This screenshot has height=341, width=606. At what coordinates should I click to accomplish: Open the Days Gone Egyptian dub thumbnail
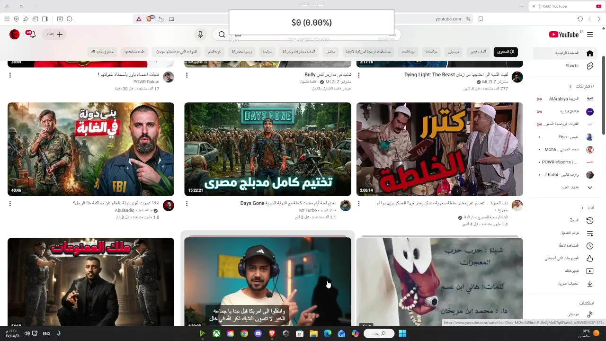coord(268,149)
